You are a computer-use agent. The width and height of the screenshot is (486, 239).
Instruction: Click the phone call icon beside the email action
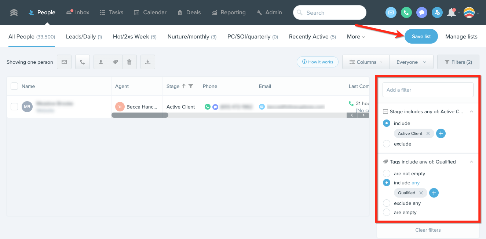tap(83, 62)
